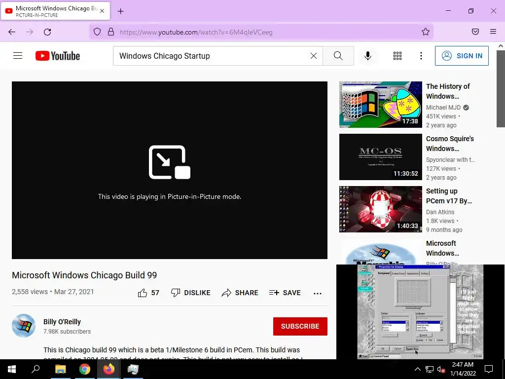Image resolution: width=505 pixels, height=379 pixels.
Task: Open The History of Windows video thumbnail
Action: [x=380, y=105]
